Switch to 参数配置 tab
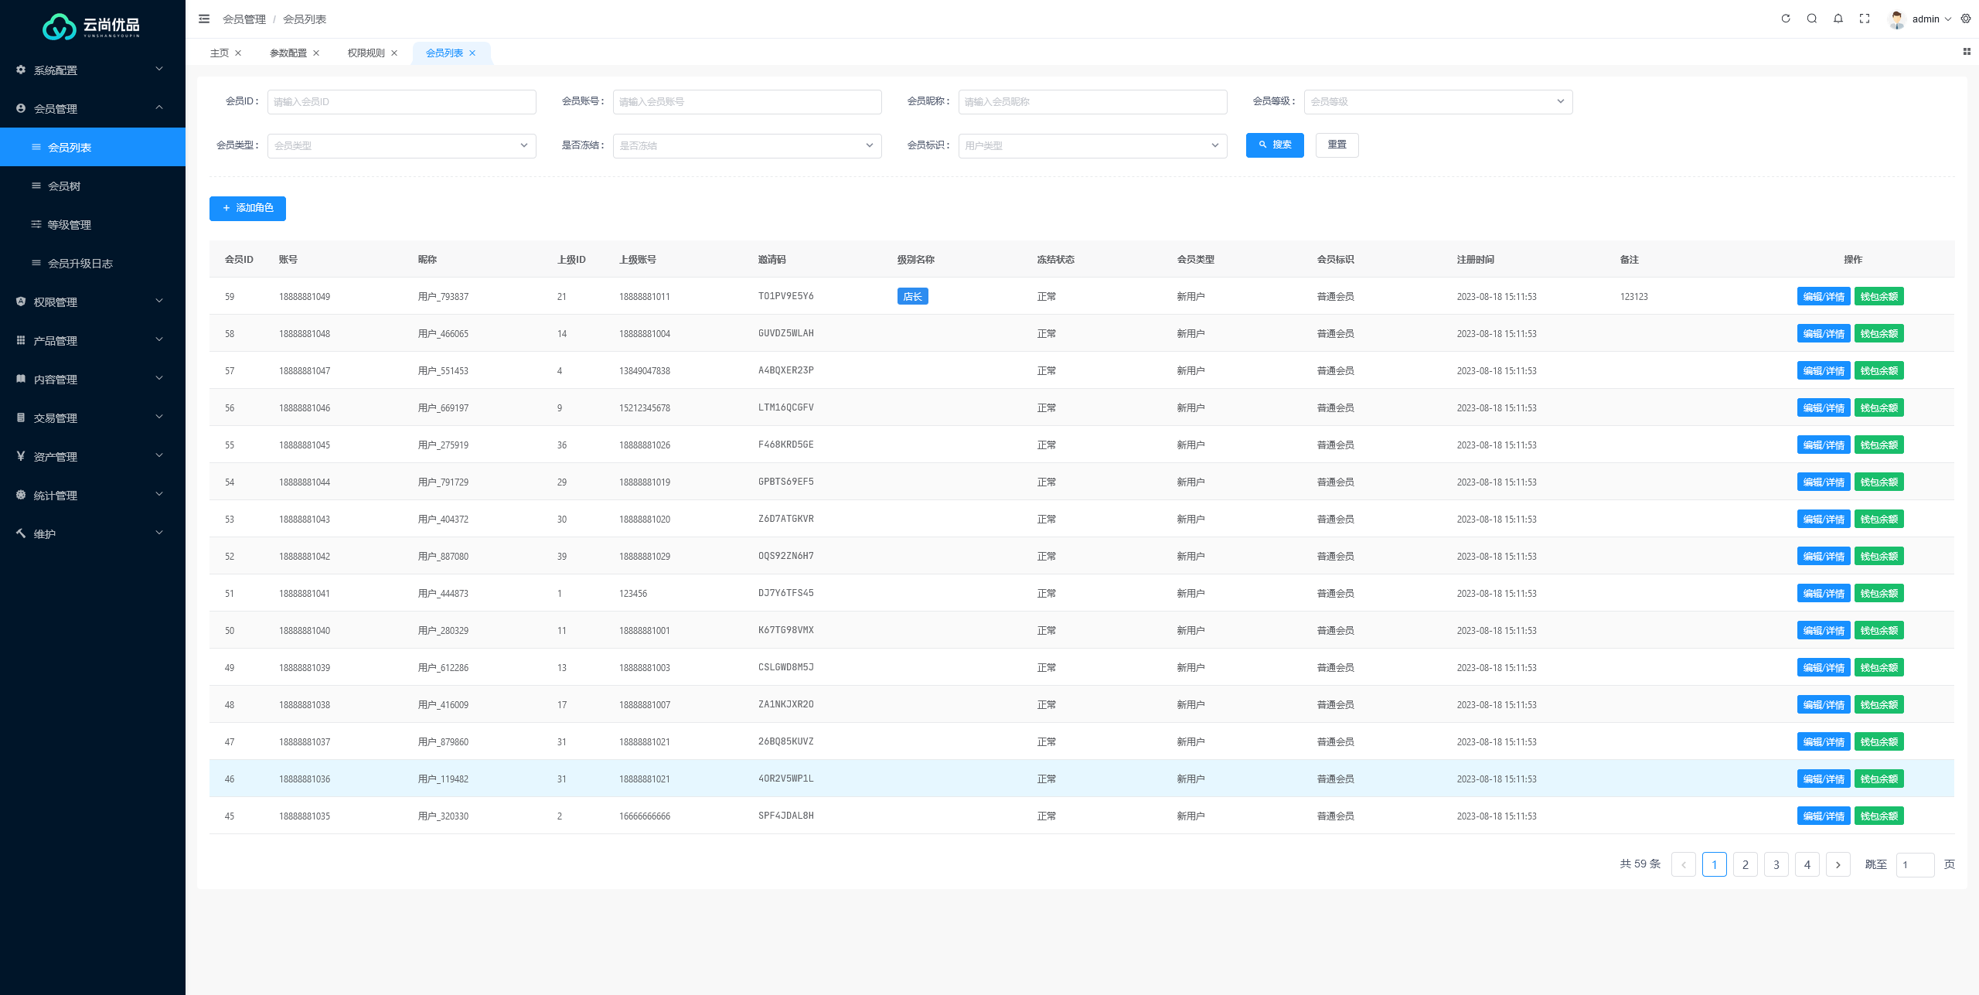 pyautogui.click(x=288, y=53)
